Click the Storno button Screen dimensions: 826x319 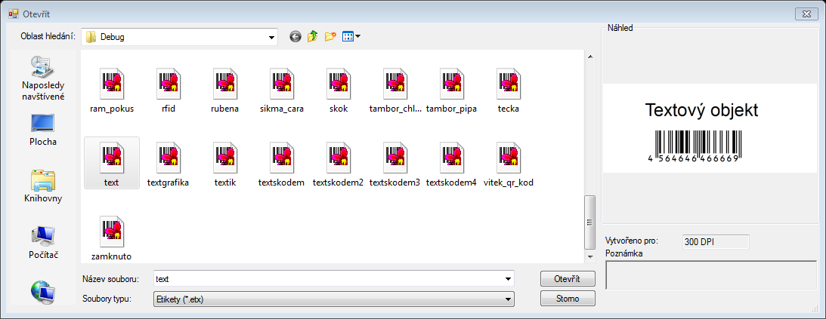click(568, 299)
